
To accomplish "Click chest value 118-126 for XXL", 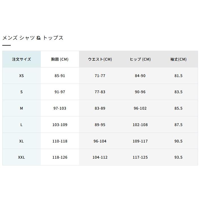I will tap(60, 157).
